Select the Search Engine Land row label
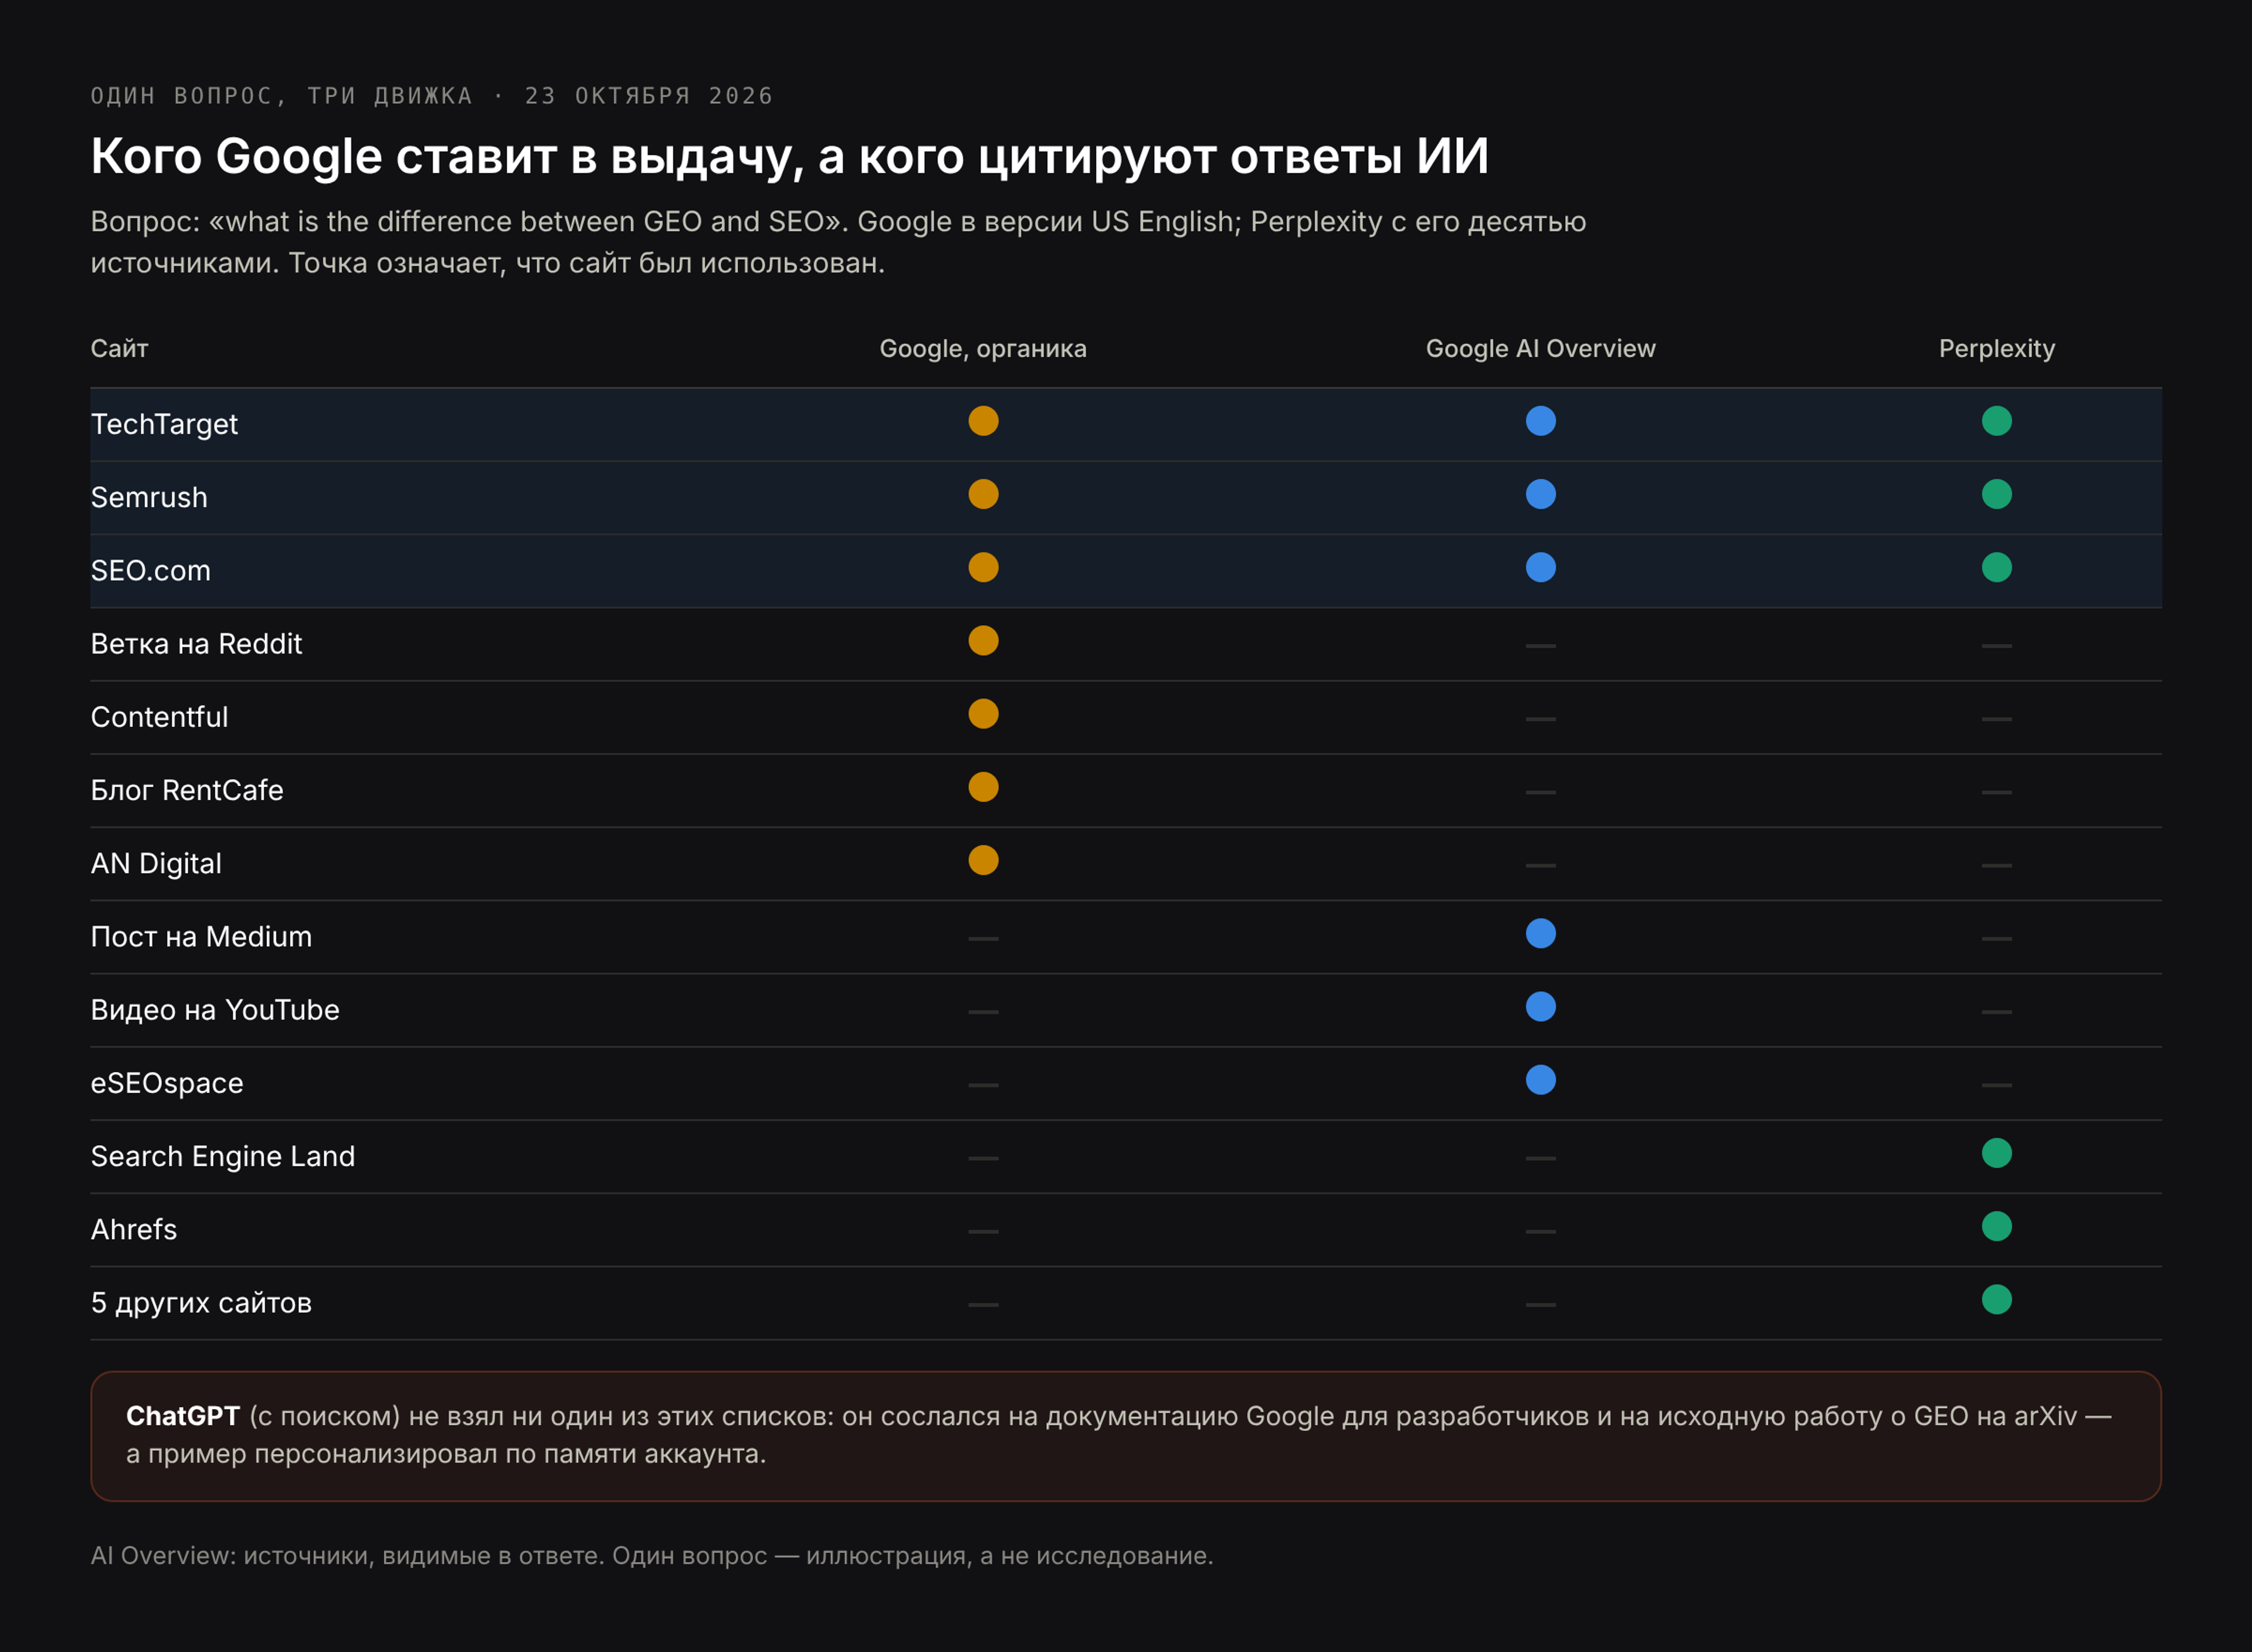The width and height of the screenshot is (2252, 1652). [x=223, y=1156]
